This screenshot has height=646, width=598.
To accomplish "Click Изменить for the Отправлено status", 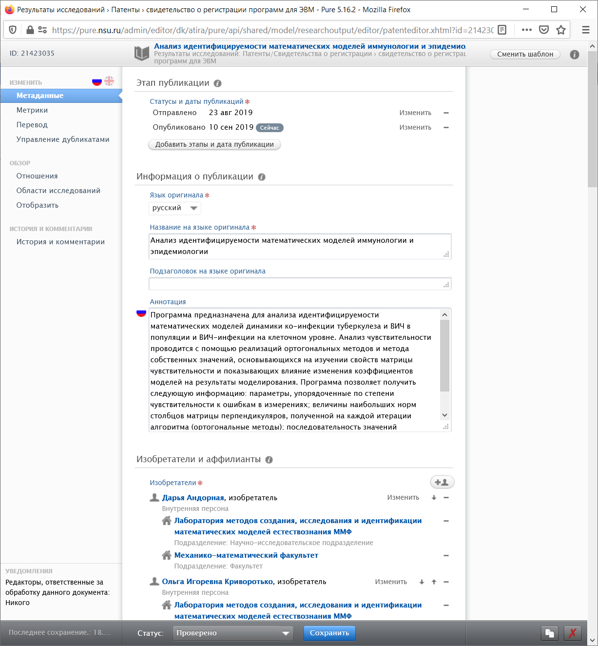I will tap(415, 113).
